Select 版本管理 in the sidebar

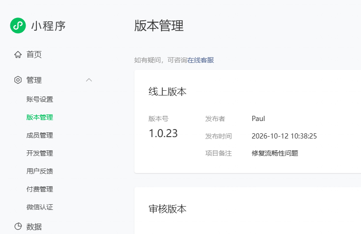(x=40, y=117)
